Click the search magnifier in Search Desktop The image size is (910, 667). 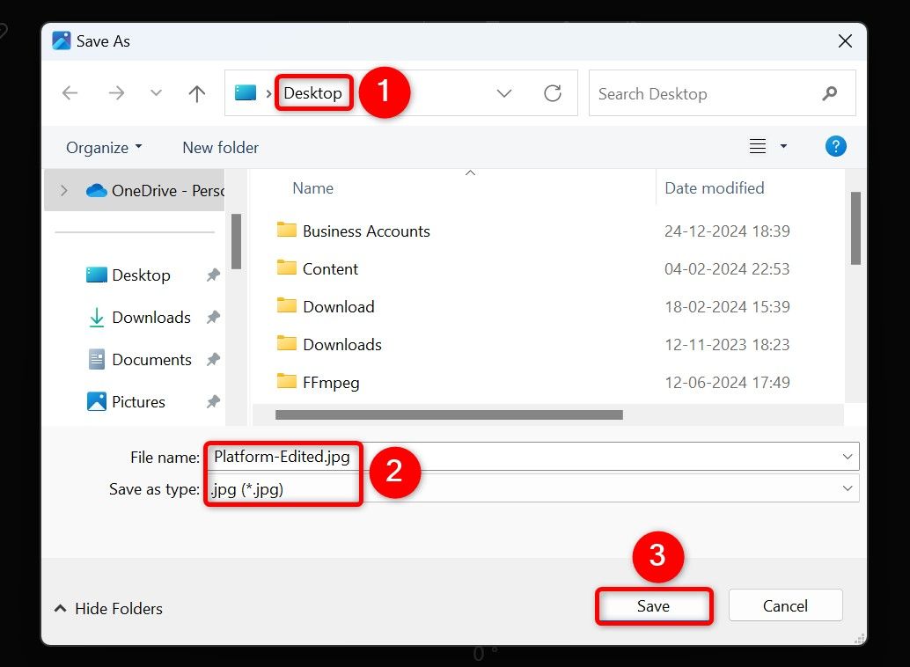click(830, 92)
